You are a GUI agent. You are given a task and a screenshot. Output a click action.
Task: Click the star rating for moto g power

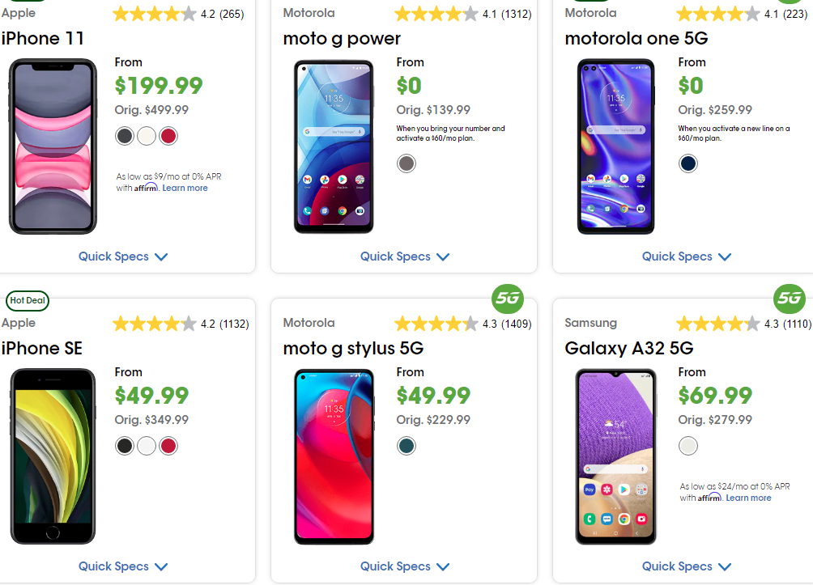tap(436, 13)
